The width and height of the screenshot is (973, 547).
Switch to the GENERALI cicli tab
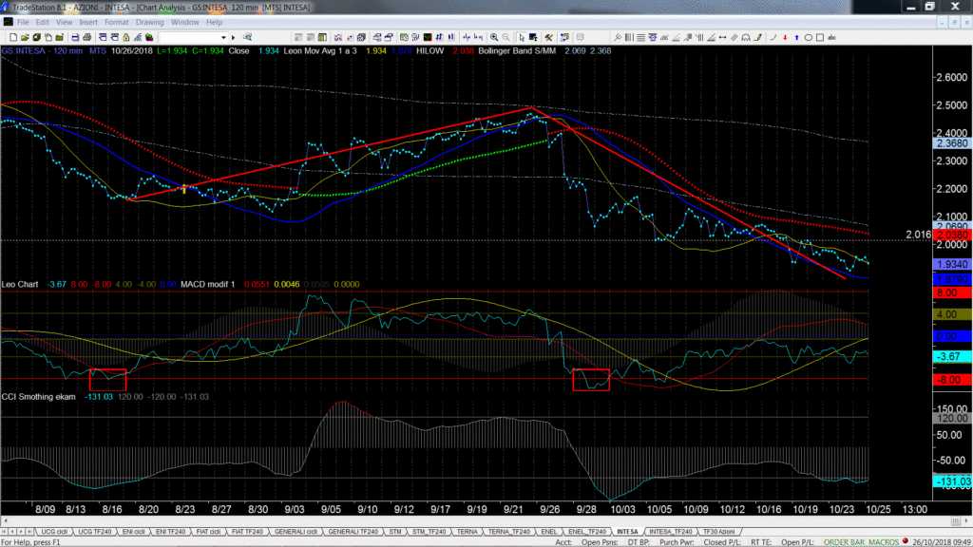(296, 532)
